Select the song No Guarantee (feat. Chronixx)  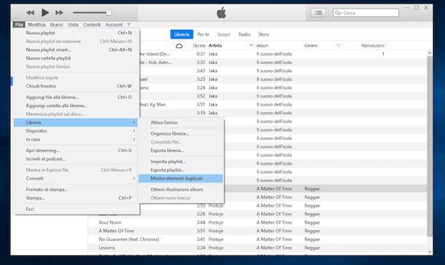(x=129, y=240)
